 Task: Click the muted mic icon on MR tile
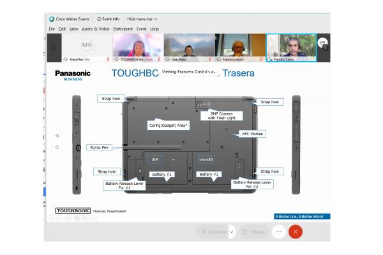[x=108, y=59]
